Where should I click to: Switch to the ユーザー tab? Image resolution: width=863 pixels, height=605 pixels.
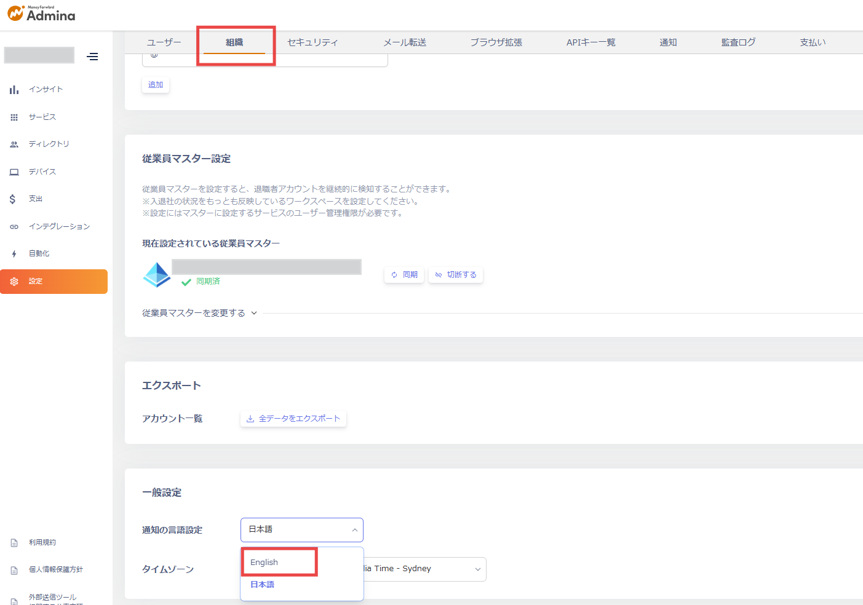click(164, 42)
